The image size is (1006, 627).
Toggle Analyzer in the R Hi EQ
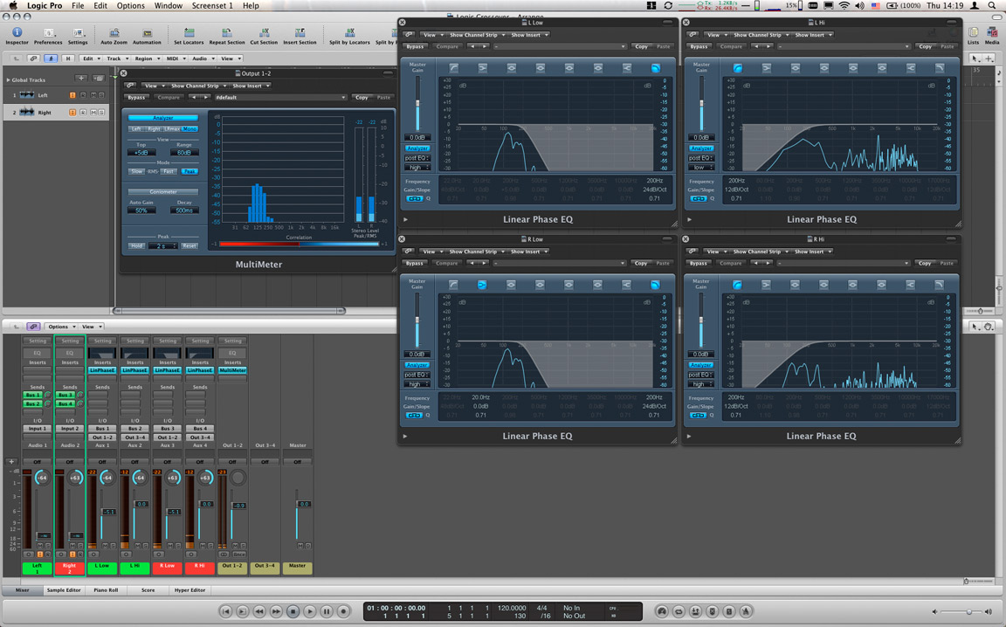coord(700,365)
